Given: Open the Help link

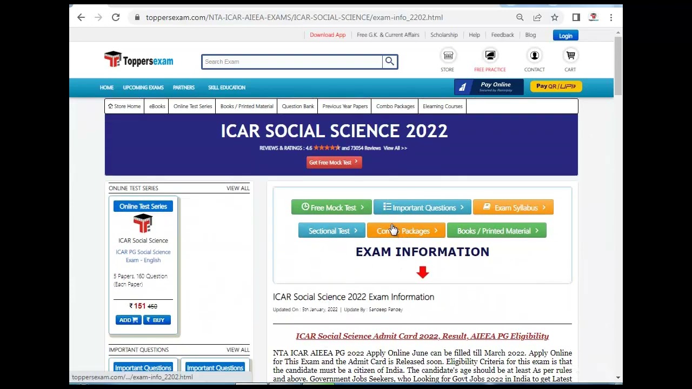Looking at the screenshot, I should [x=474, y=35].
